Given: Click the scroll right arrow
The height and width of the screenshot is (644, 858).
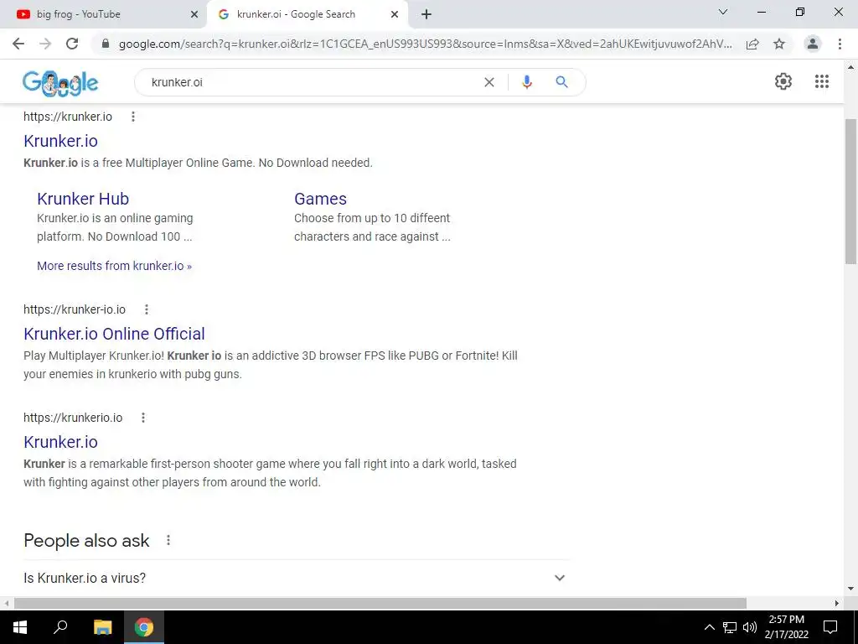Looking at the screenshot, I should pyautogui.click(x=837, y=604).
